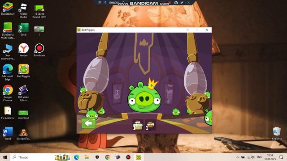Minimize the Bad Piggies window

[187, 30]
